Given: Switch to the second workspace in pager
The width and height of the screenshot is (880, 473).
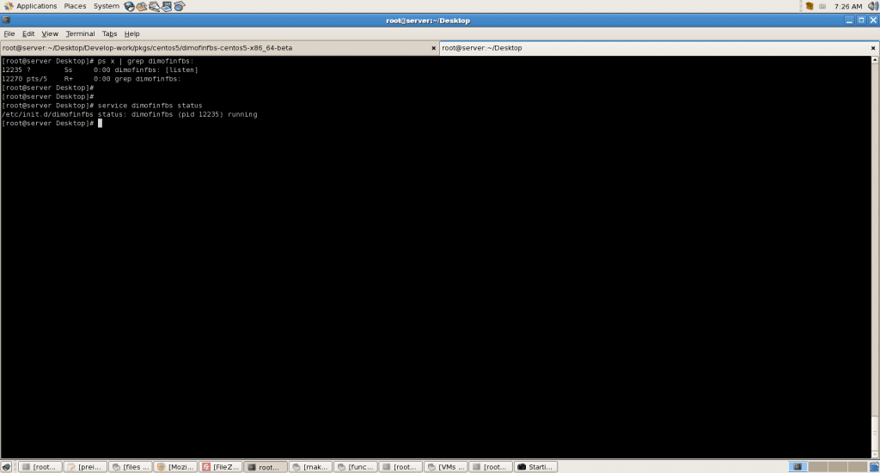Looking at the screenshot, I should click(817, 467).
